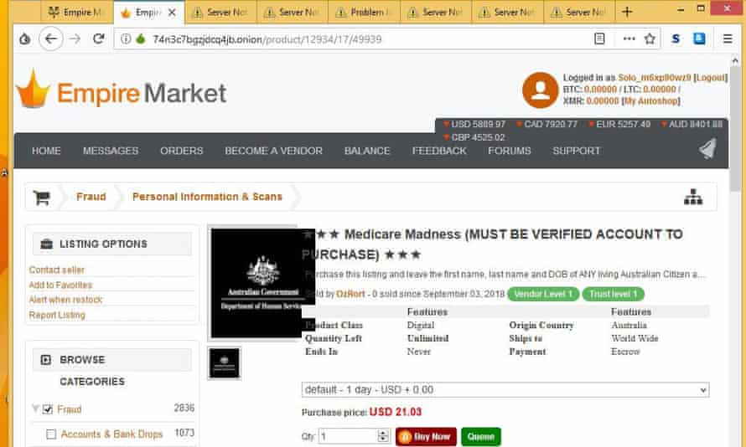Uncheck the Fraud category checkbox

[x=47, y=409]
